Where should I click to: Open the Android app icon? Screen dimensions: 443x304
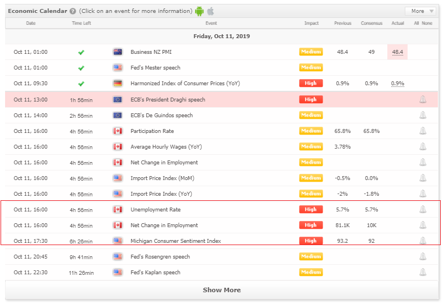point(199,11)
